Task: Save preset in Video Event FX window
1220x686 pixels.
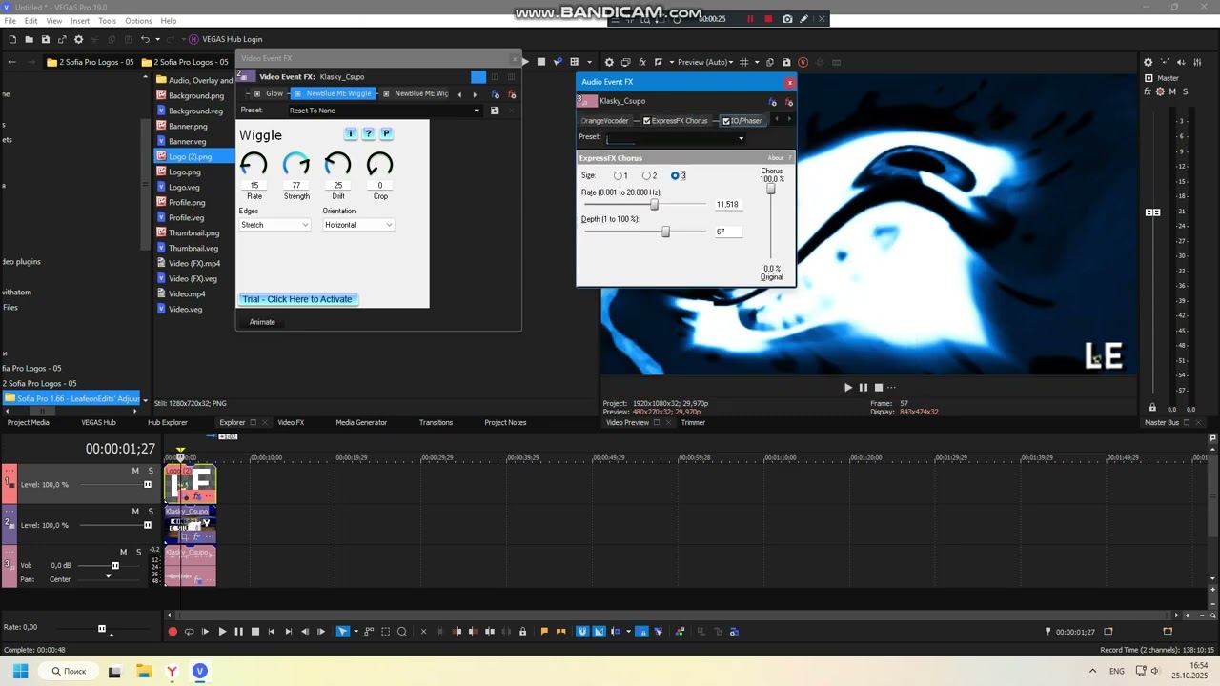Action: pyautogui.click(x=494, y=111)
